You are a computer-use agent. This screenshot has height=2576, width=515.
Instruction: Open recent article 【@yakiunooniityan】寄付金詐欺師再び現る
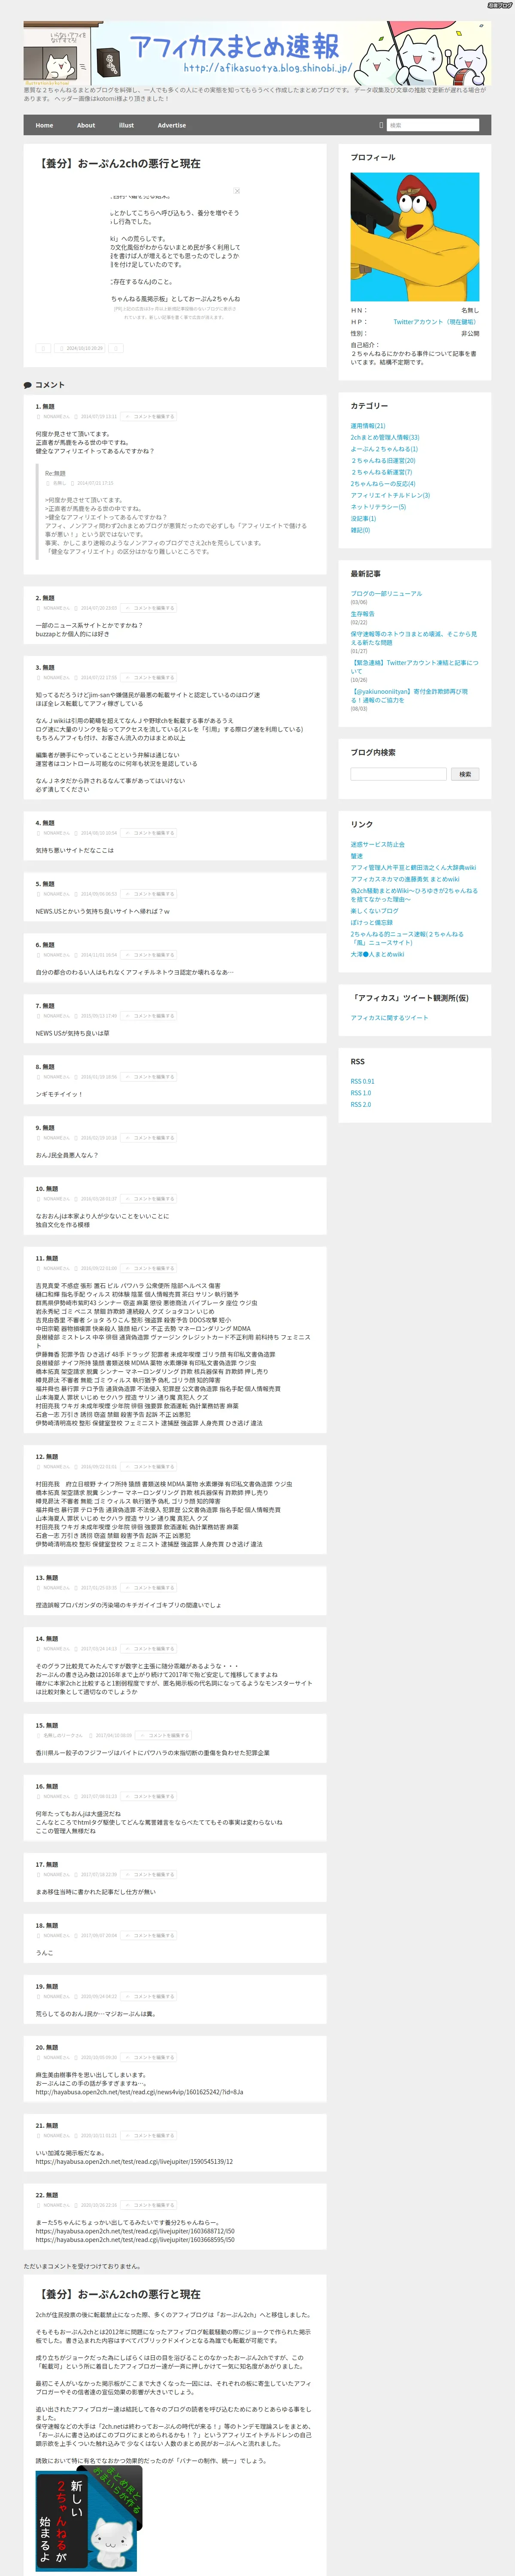coord(409,695)
